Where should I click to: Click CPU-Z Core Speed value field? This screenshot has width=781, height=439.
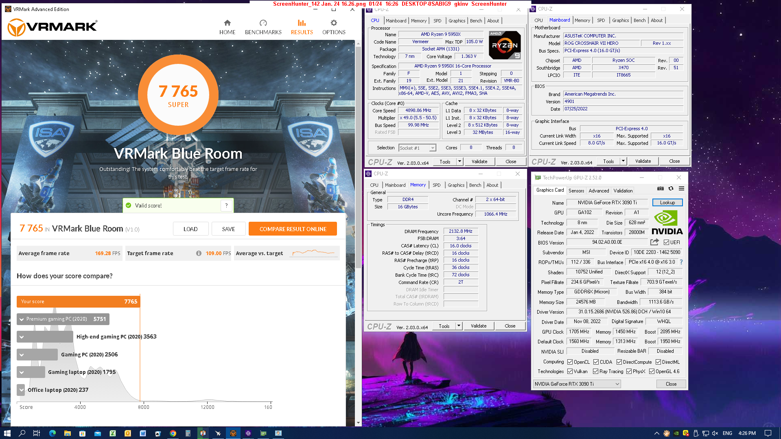[418, 111]
